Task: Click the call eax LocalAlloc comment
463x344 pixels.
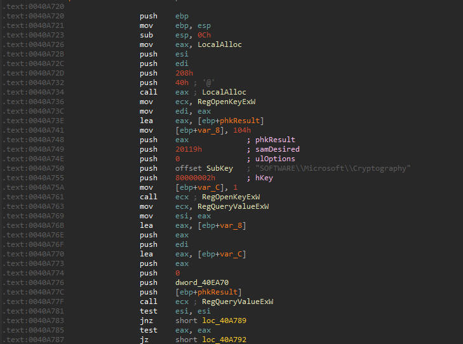Action: [224, 92]
